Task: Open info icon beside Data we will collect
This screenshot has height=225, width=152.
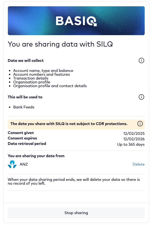Action: coord(141,60)
